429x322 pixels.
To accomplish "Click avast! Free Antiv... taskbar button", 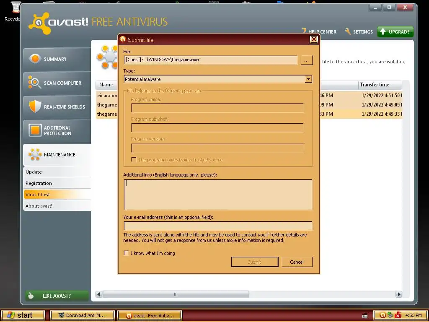I will [150, 316].
